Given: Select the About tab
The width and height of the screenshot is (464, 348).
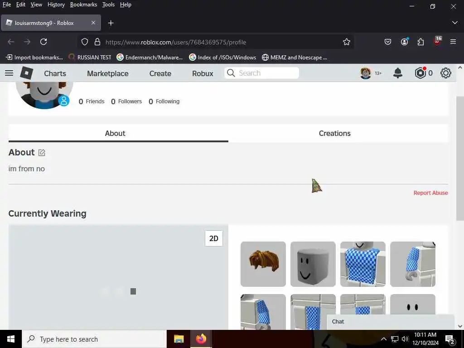Looking at the screenshot, I should click(115, 134).
